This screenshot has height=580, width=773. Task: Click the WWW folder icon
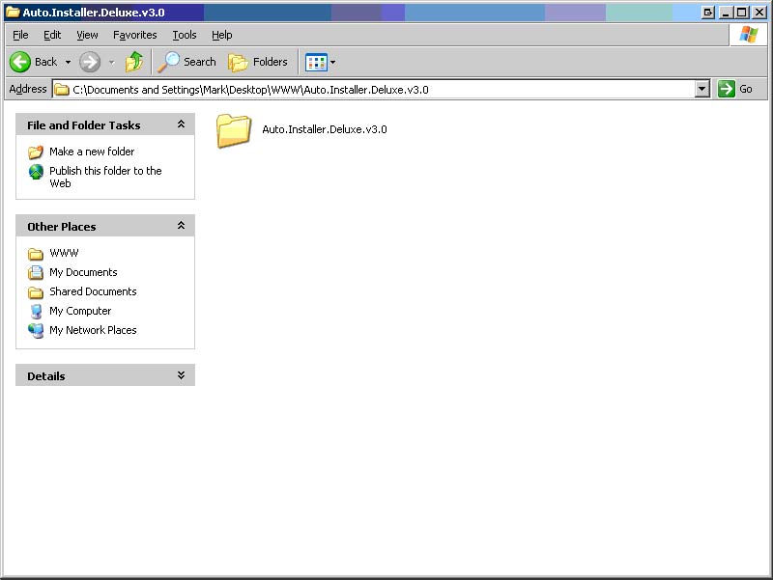pos(36,254)
